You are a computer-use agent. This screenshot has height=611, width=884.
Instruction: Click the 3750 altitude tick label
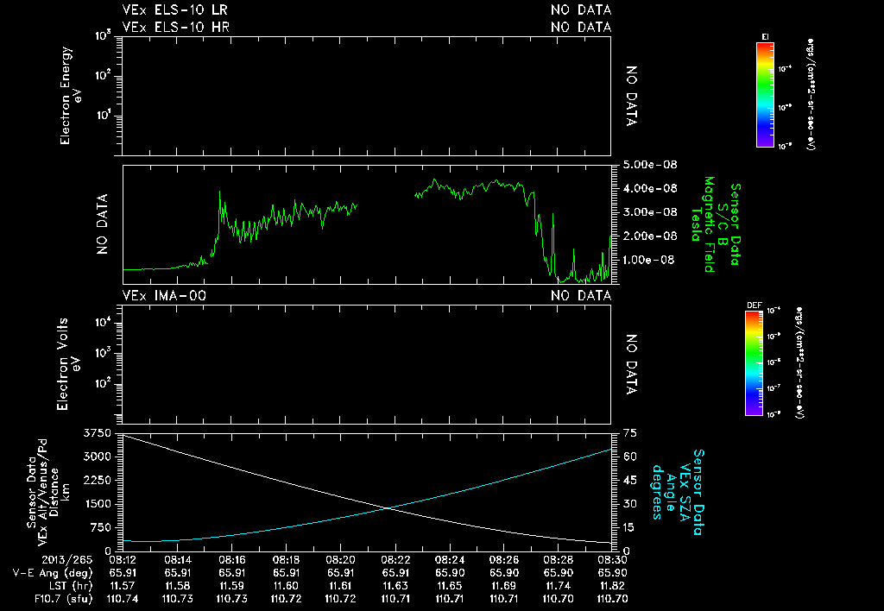tap(98, 433)
